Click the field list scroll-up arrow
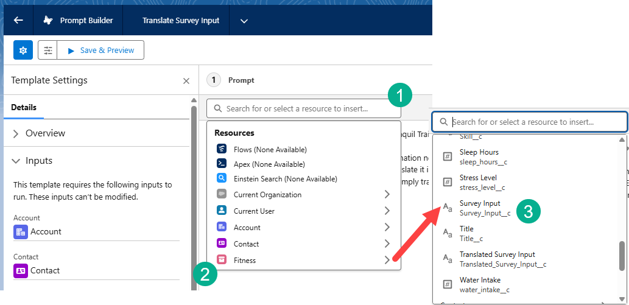629x305 pixels. point(622,139)
